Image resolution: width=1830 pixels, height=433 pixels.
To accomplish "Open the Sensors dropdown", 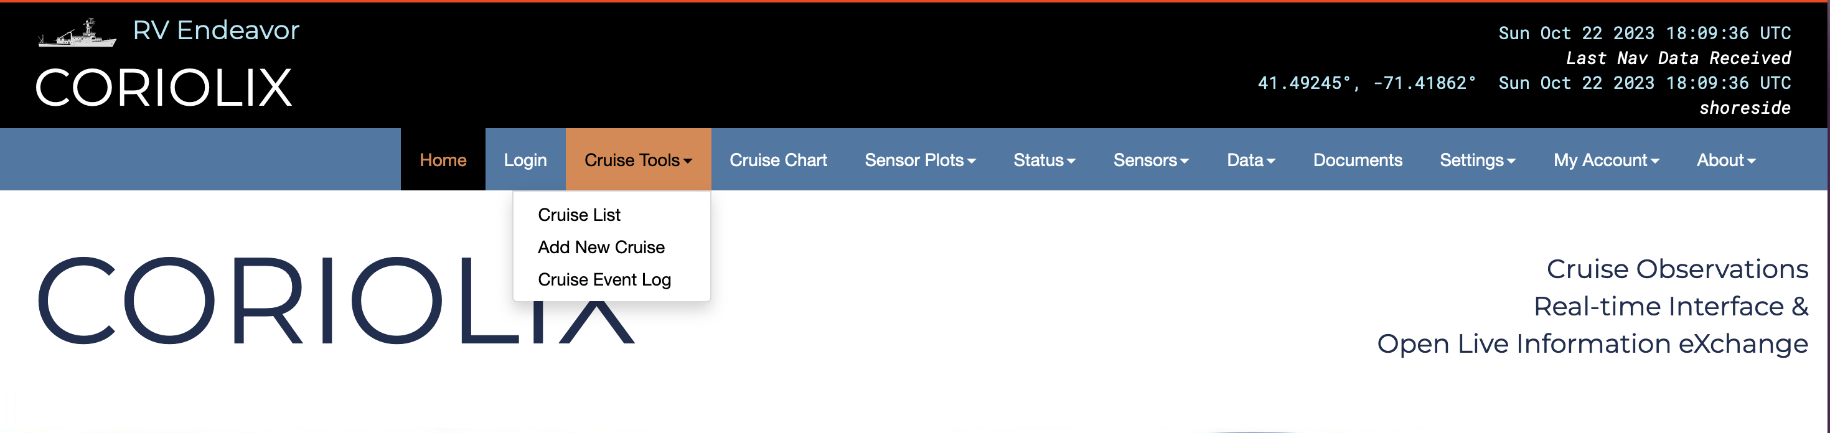I will (1150, 161).
